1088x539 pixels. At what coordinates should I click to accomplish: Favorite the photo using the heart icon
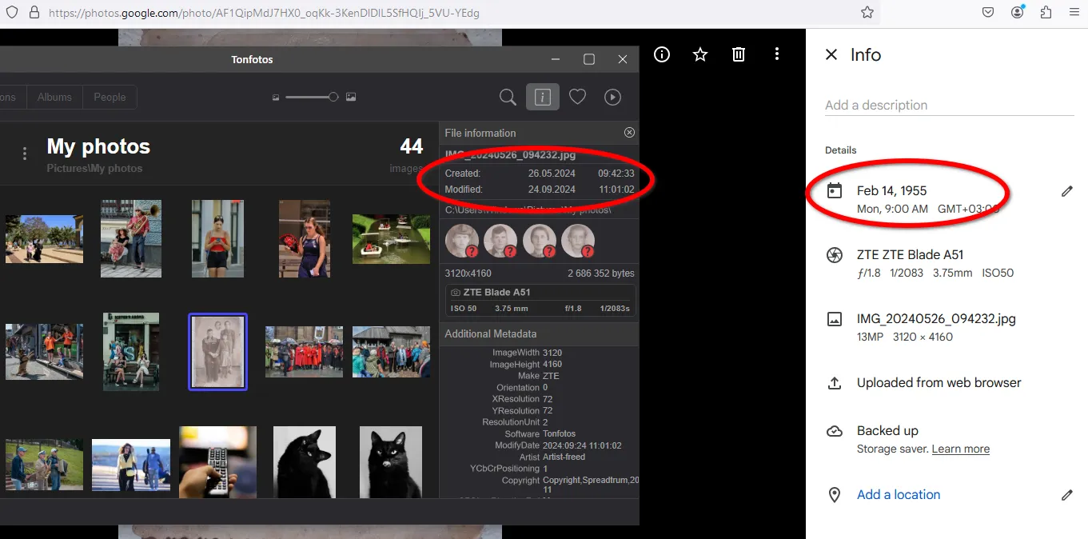[x=577, y=97]
